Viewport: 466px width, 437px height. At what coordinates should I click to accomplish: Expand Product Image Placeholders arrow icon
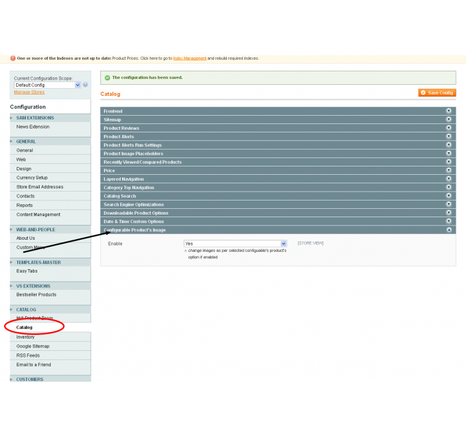coord(449,153)
